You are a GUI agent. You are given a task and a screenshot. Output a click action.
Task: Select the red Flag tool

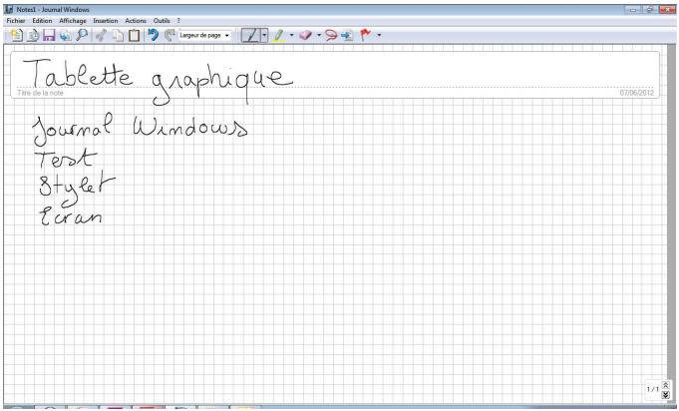point(366,35)
